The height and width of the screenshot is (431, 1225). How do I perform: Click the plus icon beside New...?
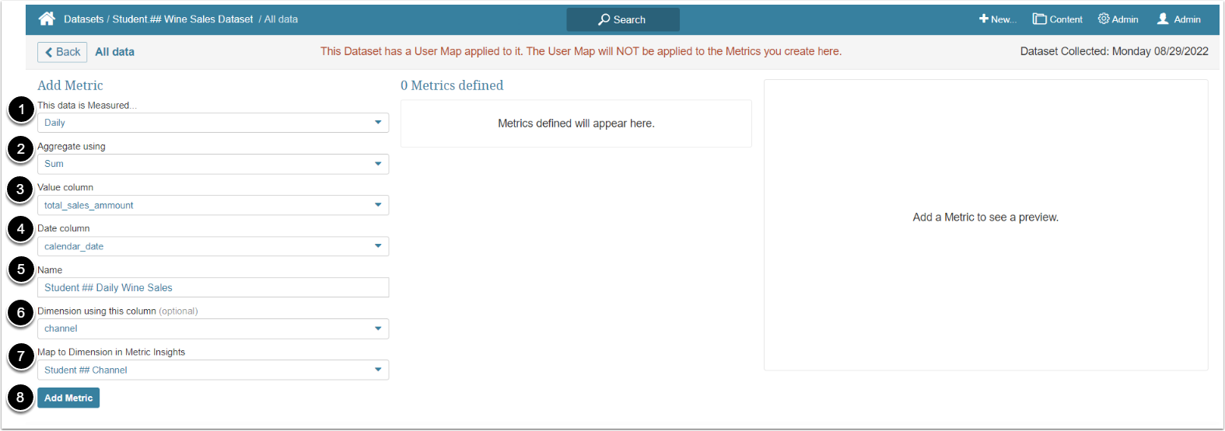tap(983, 19)
